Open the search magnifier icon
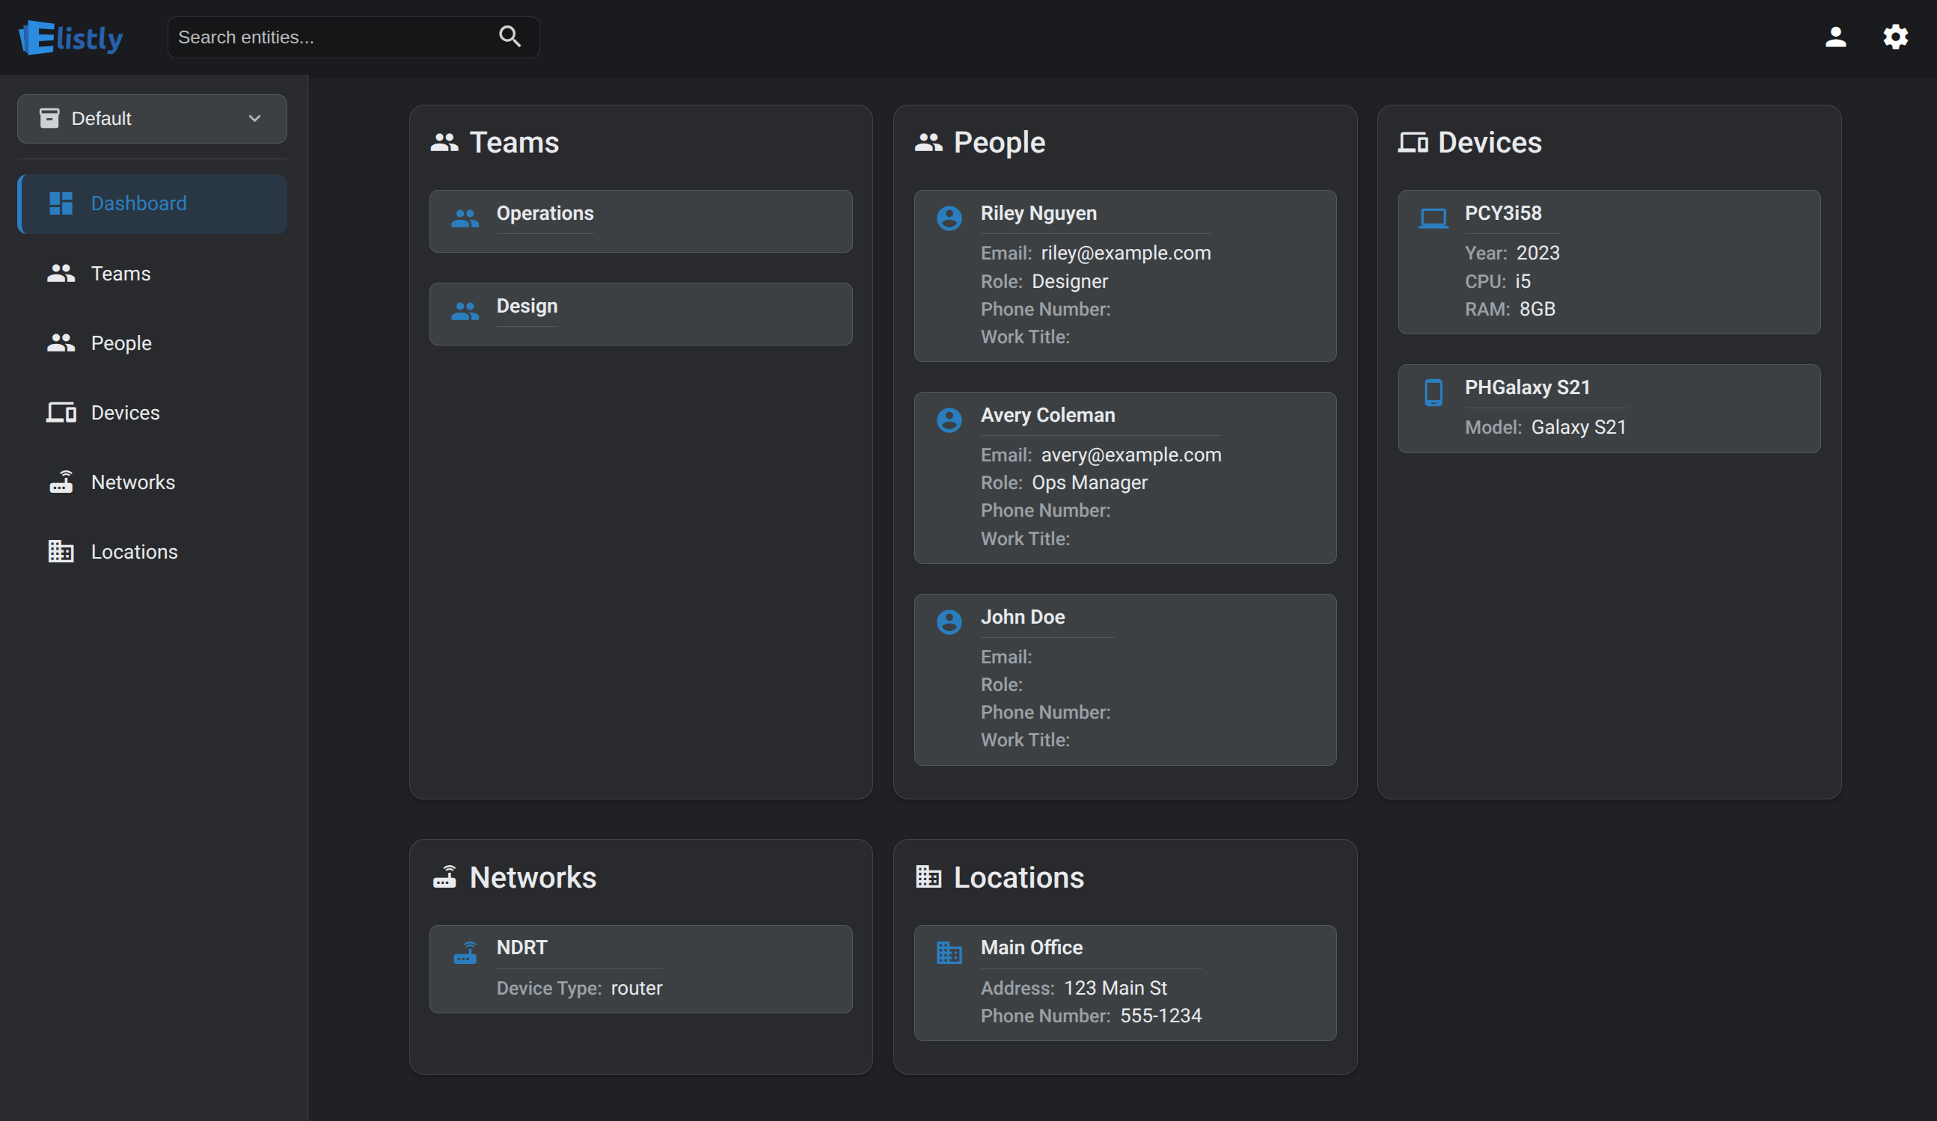This screenshot has width=1937, height=1121. click(x=510, y=36)
